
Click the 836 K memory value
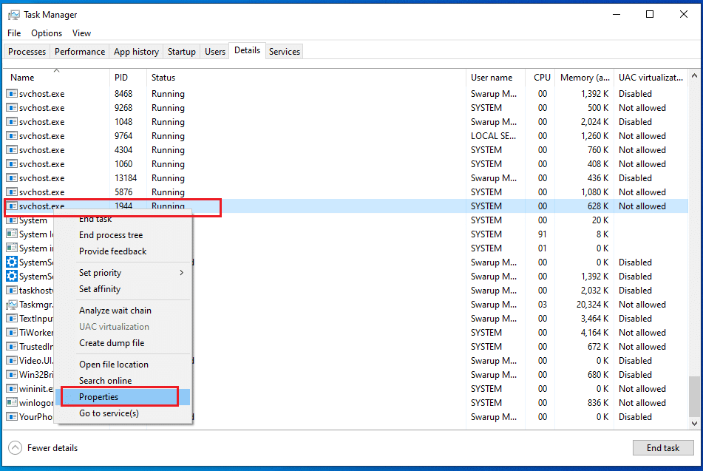598,403
